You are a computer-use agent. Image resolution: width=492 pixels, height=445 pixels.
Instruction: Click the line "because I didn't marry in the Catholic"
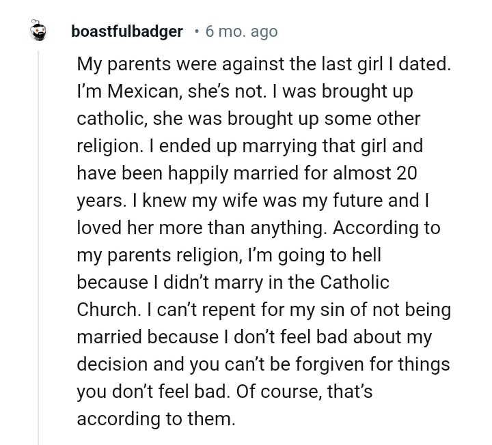(x=233, y=282)
